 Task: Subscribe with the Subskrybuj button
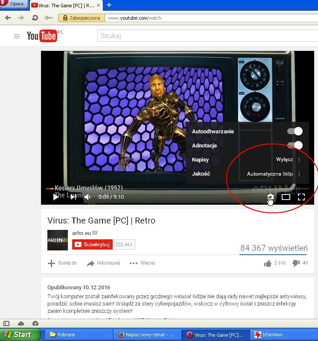92,244
